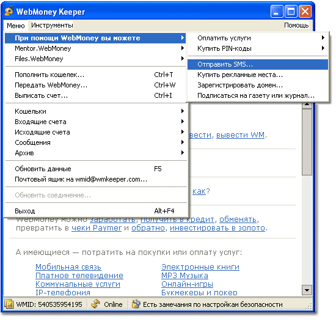Select Обновить данные menu item
This screenshot has height=324, width=336.
[x=95, y=169]
